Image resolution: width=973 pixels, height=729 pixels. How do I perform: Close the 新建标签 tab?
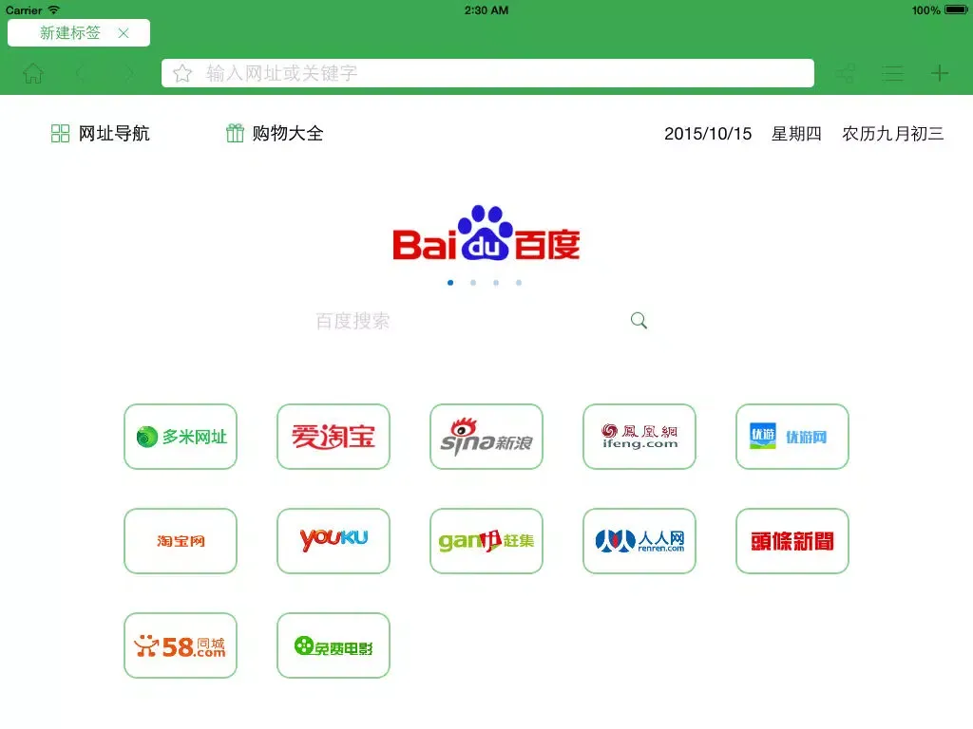(x=124, y=33)
